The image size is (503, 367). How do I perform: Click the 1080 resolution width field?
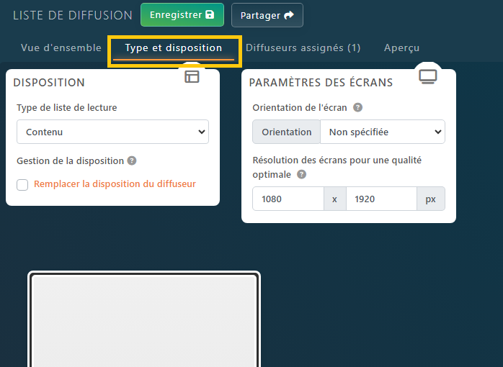click(x=288, y=199)
